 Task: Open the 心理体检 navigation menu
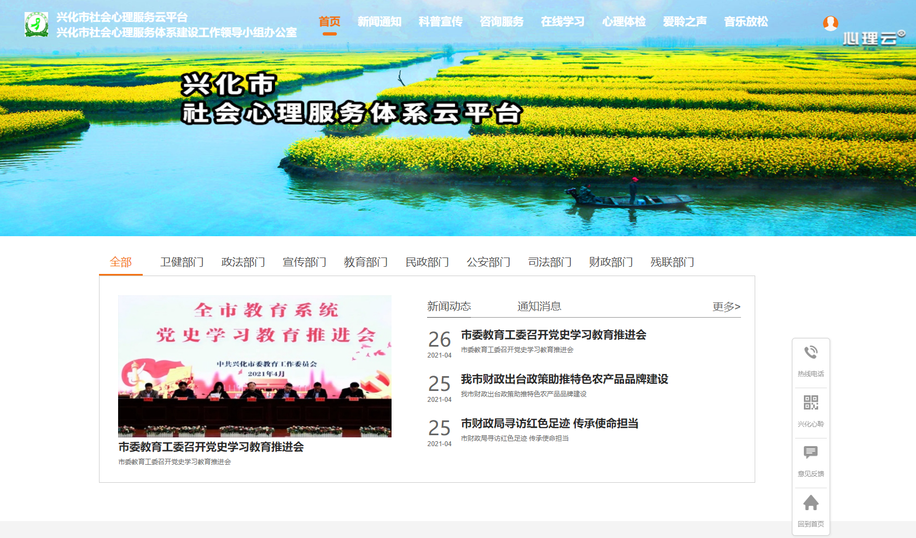tap(623, 22)
